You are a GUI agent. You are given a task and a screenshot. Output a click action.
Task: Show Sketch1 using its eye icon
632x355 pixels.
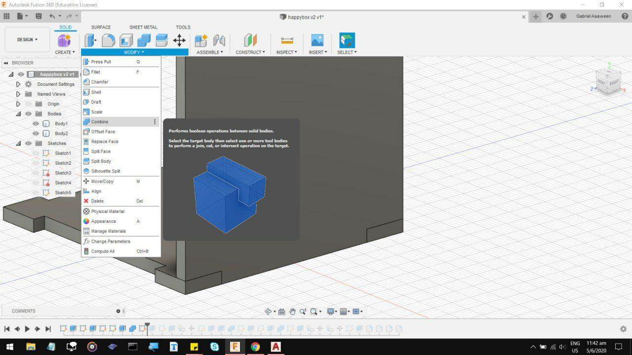[x=36, y=153]
